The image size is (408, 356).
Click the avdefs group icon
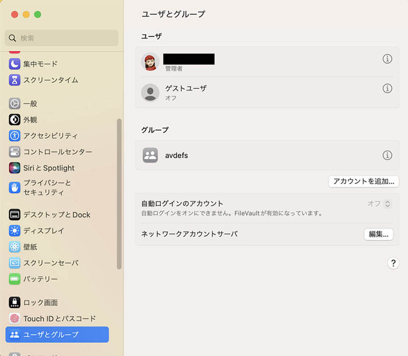click(150, 156)
